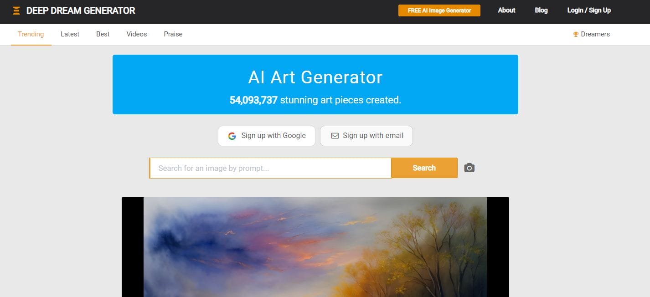Click Login / Sign Up
Screen dimensions: 650x297
[x=589, y=10]
